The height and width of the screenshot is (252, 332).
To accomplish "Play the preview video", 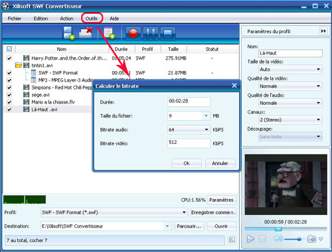I will [250, 239].
